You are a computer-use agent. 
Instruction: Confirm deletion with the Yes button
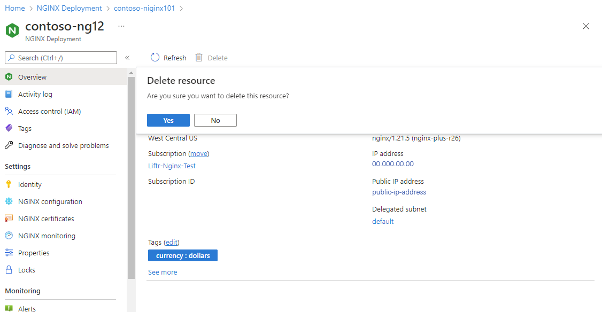168,120
